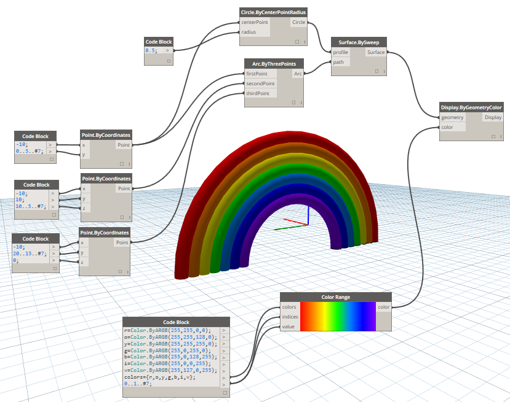Toggle preview checkbox on Circle.ByCenterPointRadius node
This screenshot has height=402, width=510.
[297, 42]
